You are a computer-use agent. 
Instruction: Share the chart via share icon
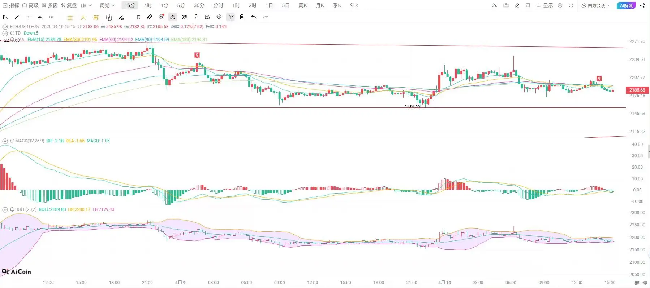tap(643, 5)
